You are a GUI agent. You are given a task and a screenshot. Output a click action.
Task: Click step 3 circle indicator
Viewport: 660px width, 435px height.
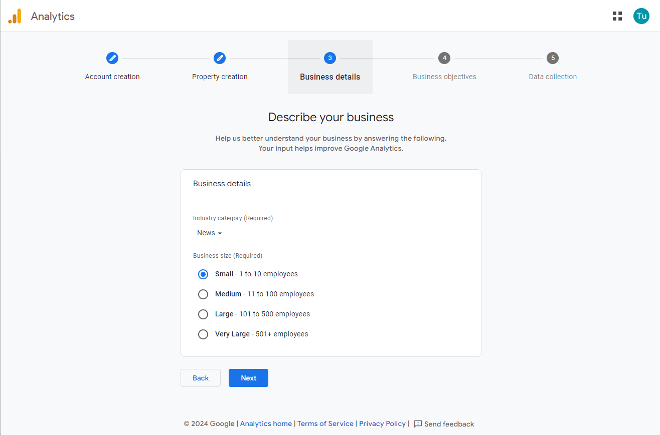point(330,58)
